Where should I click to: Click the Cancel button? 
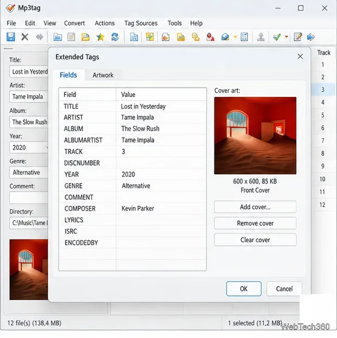pos(284,289)
